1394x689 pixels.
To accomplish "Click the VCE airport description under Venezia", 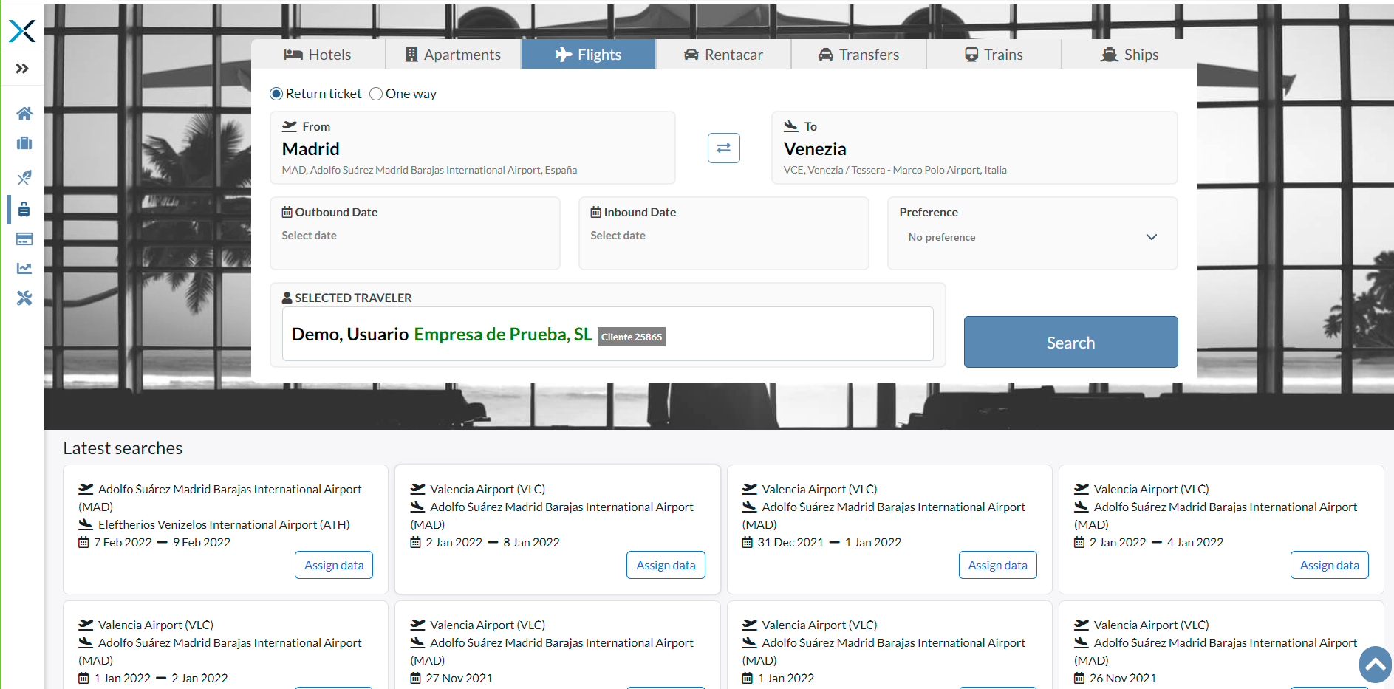I will point(895,170).
